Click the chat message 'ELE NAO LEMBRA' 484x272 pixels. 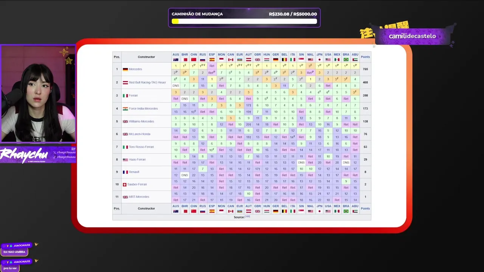tap(14, 252)
